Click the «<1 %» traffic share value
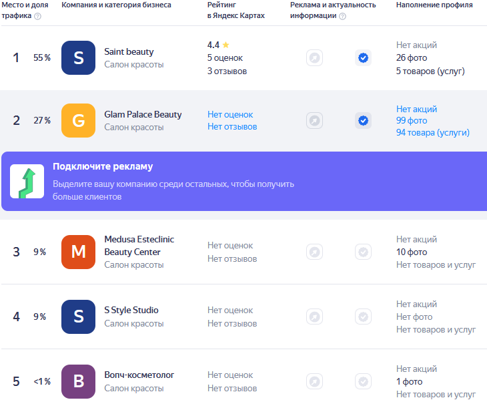The height and width of the screenshot is (414, 487). tap(42, 382)
